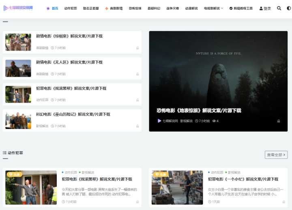Click 影视解说 tag on 《一个小忙》 card
The image size is (292, 210).
[x=234, y=172]
